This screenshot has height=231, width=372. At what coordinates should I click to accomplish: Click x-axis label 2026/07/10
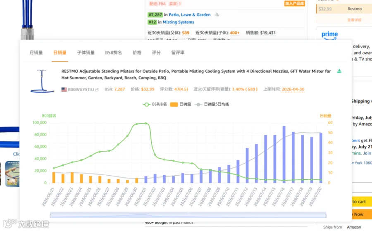pos(224,197)
